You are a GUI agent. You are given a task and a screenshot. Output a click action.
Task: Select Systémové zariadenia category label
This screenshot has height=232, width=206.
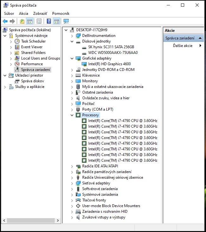point(100,194)
